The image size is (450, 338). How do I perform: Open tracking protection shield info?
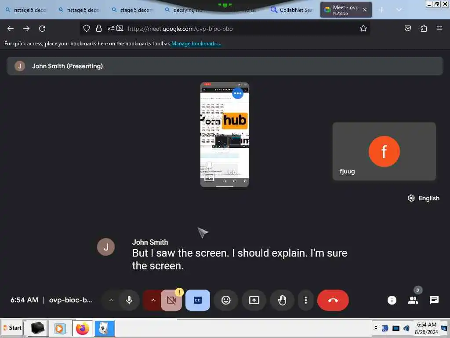click(87, 29)
